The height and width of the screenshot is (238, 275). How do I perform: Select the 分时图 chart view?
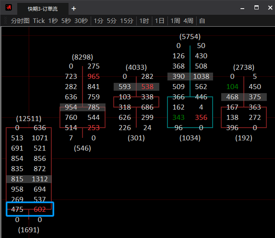(20, 21)
